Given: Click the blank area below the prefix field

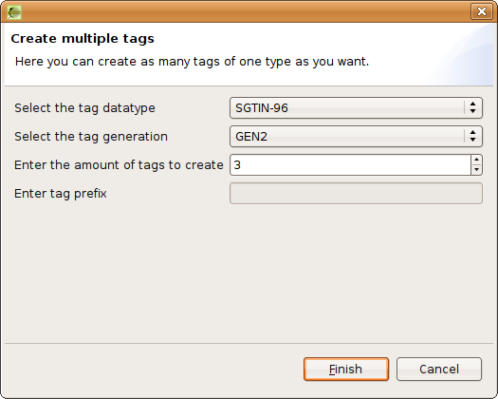Looking at the screenshot, I should (x=249, y=274).
